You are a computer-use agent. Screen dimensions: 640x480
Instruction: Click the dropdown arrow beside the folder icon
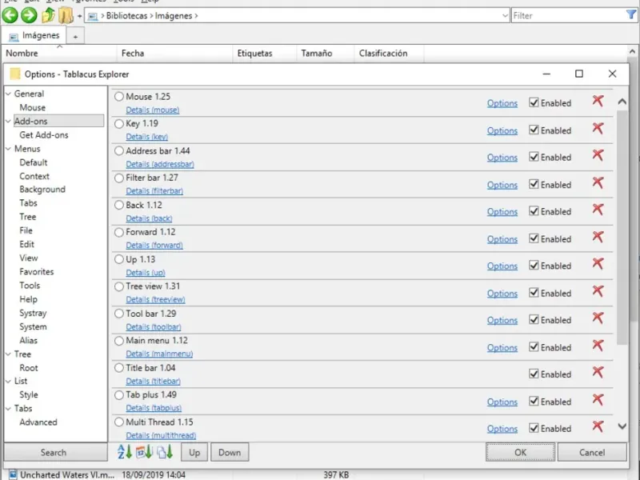point(79,16)
